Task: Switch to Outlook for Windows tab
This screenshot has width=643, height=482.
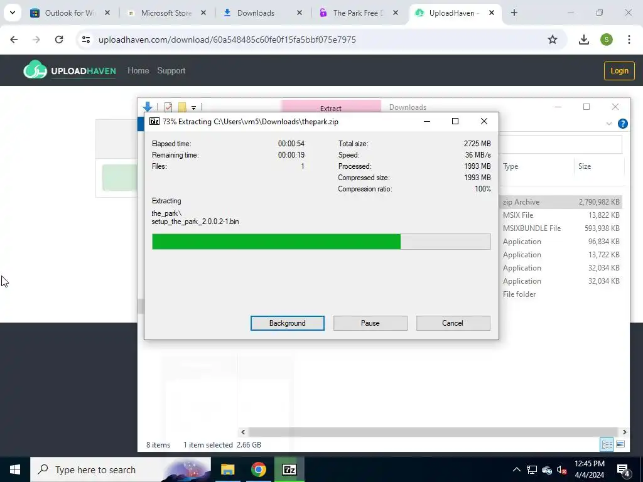Action: 70,13
